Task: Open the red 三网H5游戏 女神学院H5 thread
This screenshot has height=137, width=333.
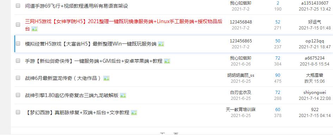Action: pos(124,25)
